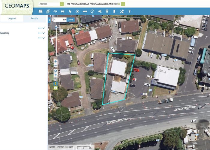The image size is (210, 150).
Task: Open the print map tool
Action: click(63, 11)
